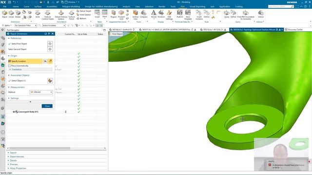Screen dimensions: 312x175
Task: Enable the Place Automatically checkbox
Action: (x=9, y=66)
